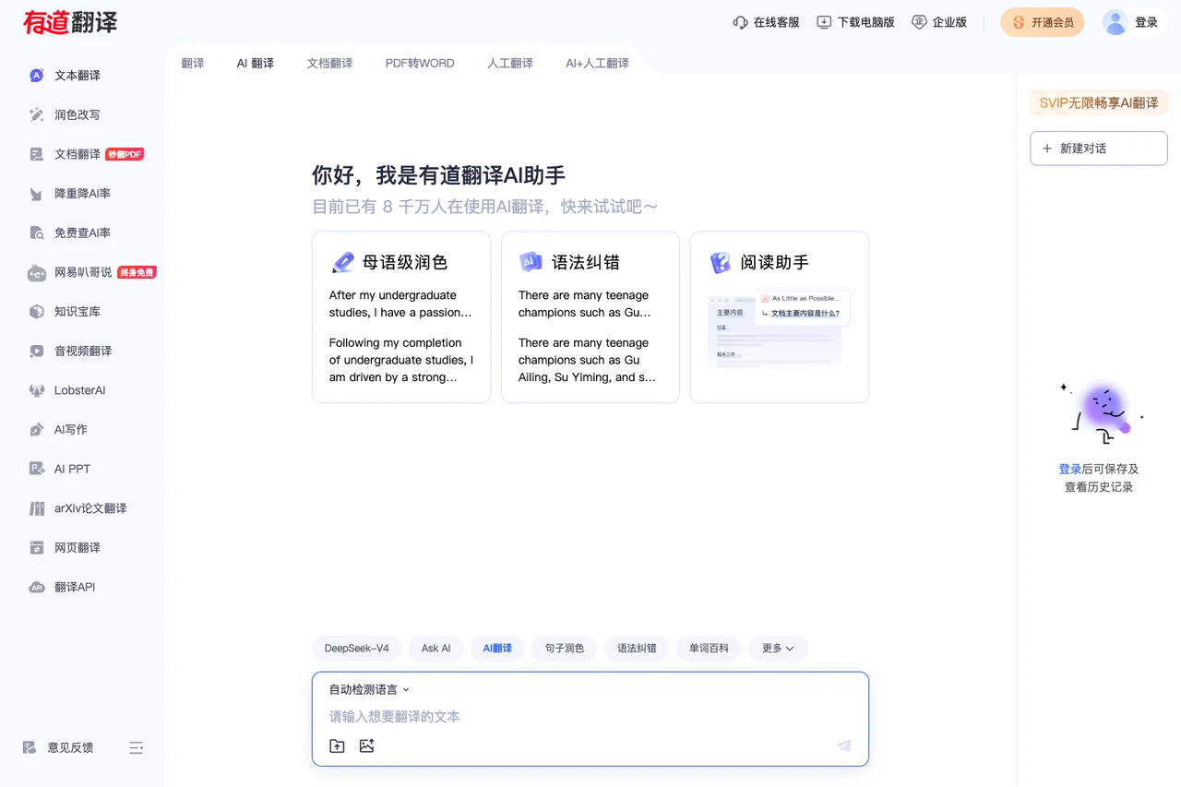
Task: Click the 网页翻译 icon
Action: coord(37,548)
